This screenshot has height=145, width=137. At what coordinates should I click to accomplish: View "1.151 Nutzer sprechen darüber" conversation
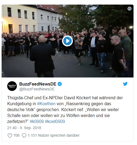[x=54, y=135]
